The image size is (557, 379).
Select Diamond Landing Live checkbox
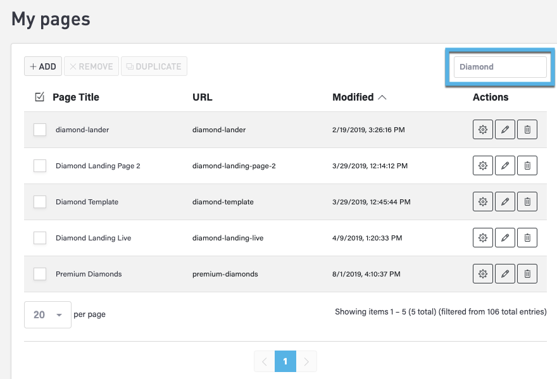coord(40,238)
